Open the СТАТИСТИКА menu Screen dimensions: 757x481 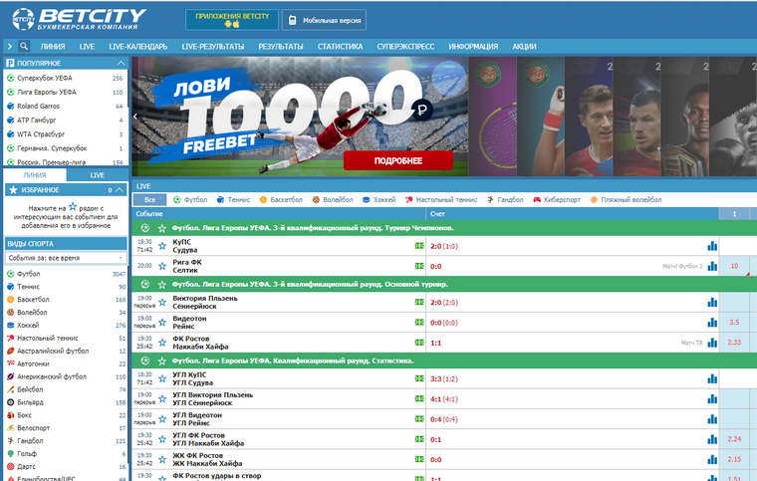(x=340, y=47)
